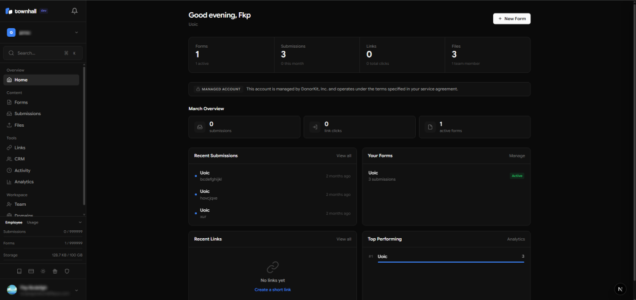Screen dimensions: 636x300
Task: Click the Analytics chart icon in sidebar
Action: point(9,182)
